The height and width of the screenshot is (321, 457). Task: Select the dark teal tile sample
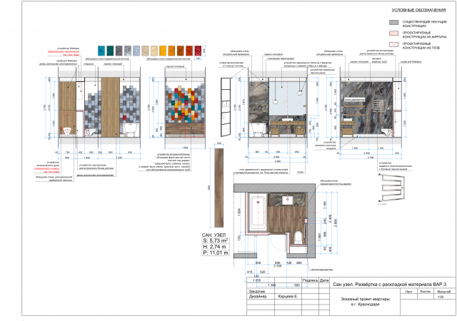click(x=110, y=51)
